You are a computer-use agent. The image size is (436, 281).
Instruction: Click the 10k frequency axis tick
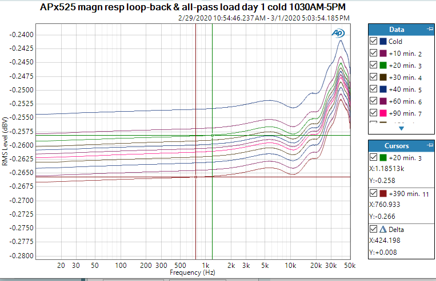tap(290, 266)
